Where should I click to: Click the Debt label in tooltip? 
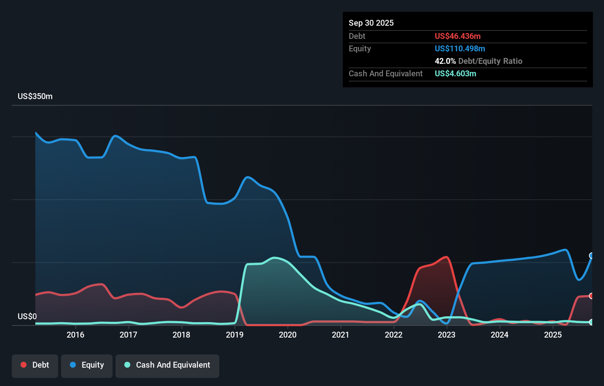point(357,36)
